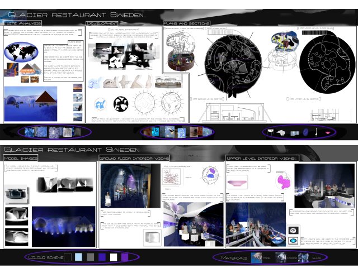Choose the purple colour scheme swatch
358x268 pixels.
click(x=125, y=257)
